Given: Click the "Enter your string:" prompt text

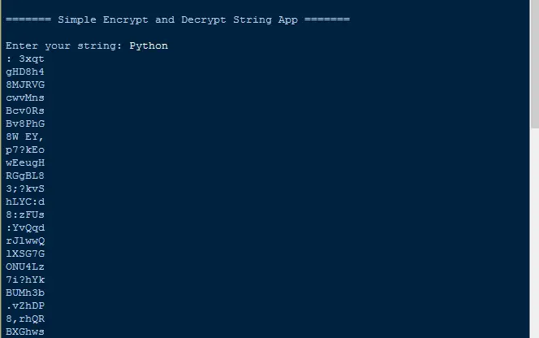Looking at the screenshot, I should (x=64, y=45).
